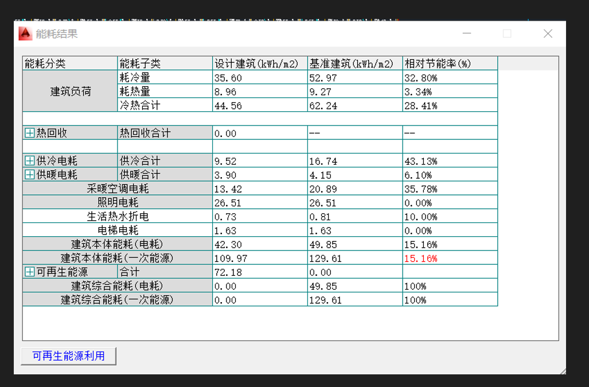The width and height of the screenshot is (589, 387).
Task: Minimize the 能耗结果 window
Action: 467,34
